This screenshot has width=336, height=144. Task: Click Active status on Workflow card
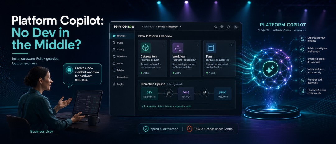tap(177, 73)
